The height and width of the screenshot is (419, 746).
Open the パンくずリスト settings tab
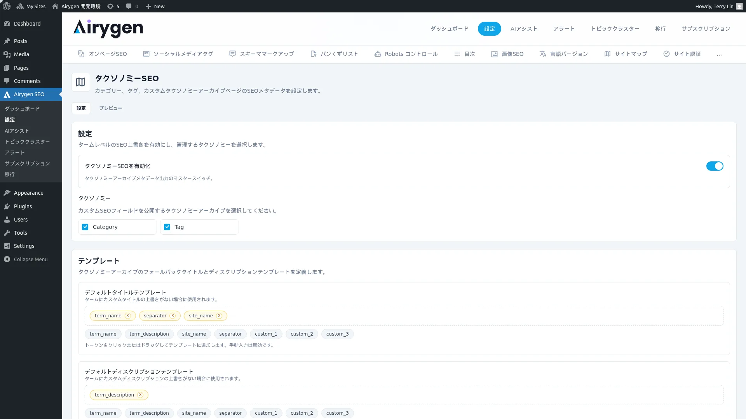point(334,54)
